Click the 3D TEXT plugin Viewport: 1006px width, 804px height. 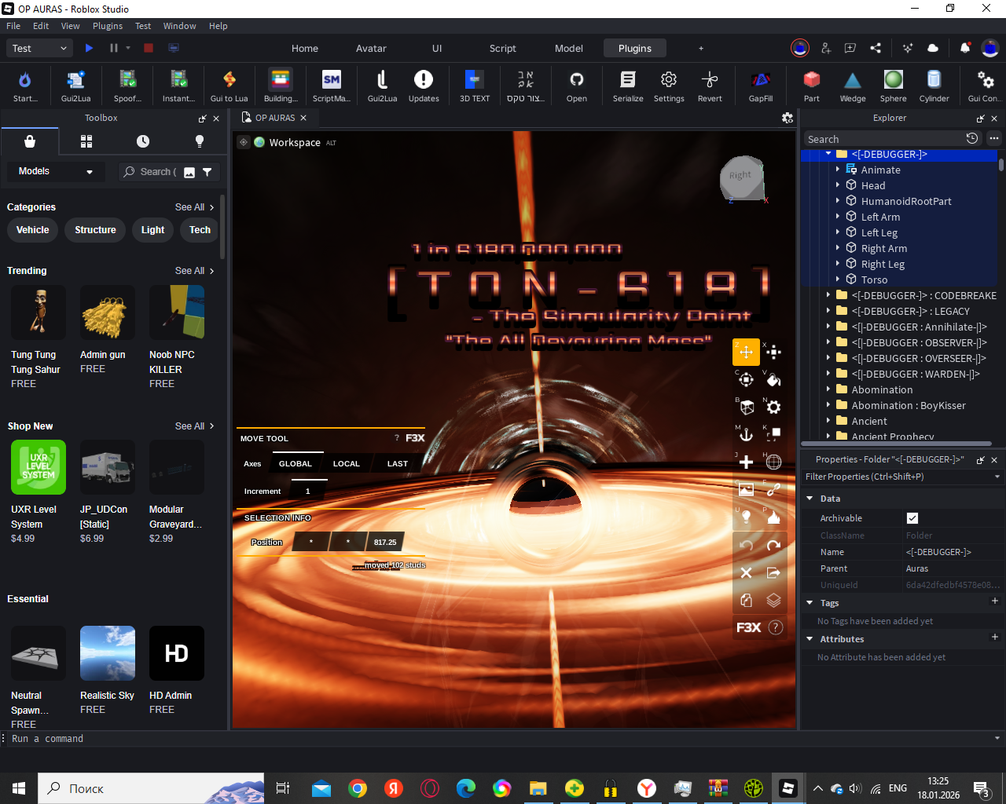(x=475, y=86)
